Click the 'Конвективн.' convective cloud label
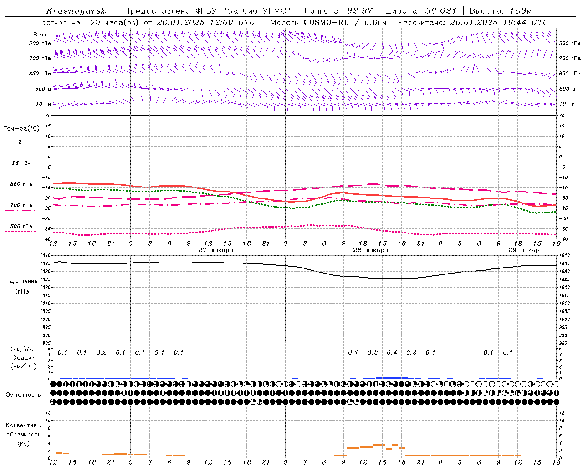 23,425
